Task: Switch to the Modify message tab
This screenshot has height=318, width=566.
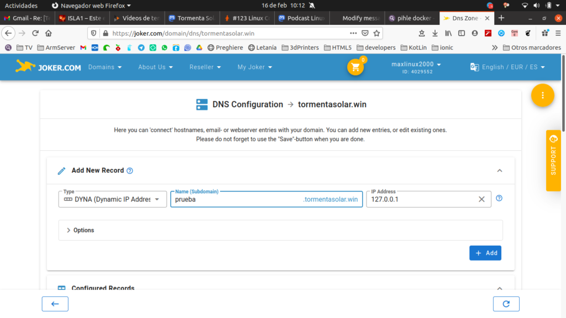Action: 357,18
